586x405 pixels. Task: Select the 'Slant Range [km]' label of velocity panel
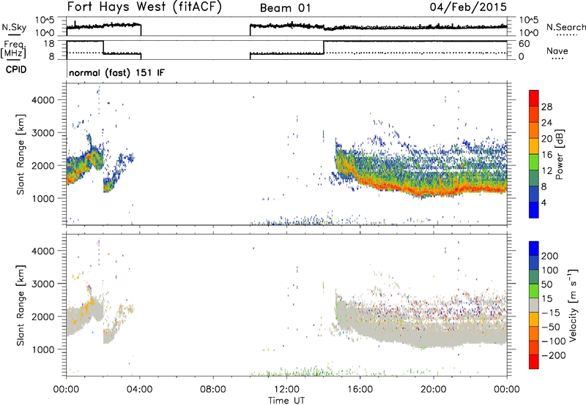pyautogui.click(x=21, y=305)
